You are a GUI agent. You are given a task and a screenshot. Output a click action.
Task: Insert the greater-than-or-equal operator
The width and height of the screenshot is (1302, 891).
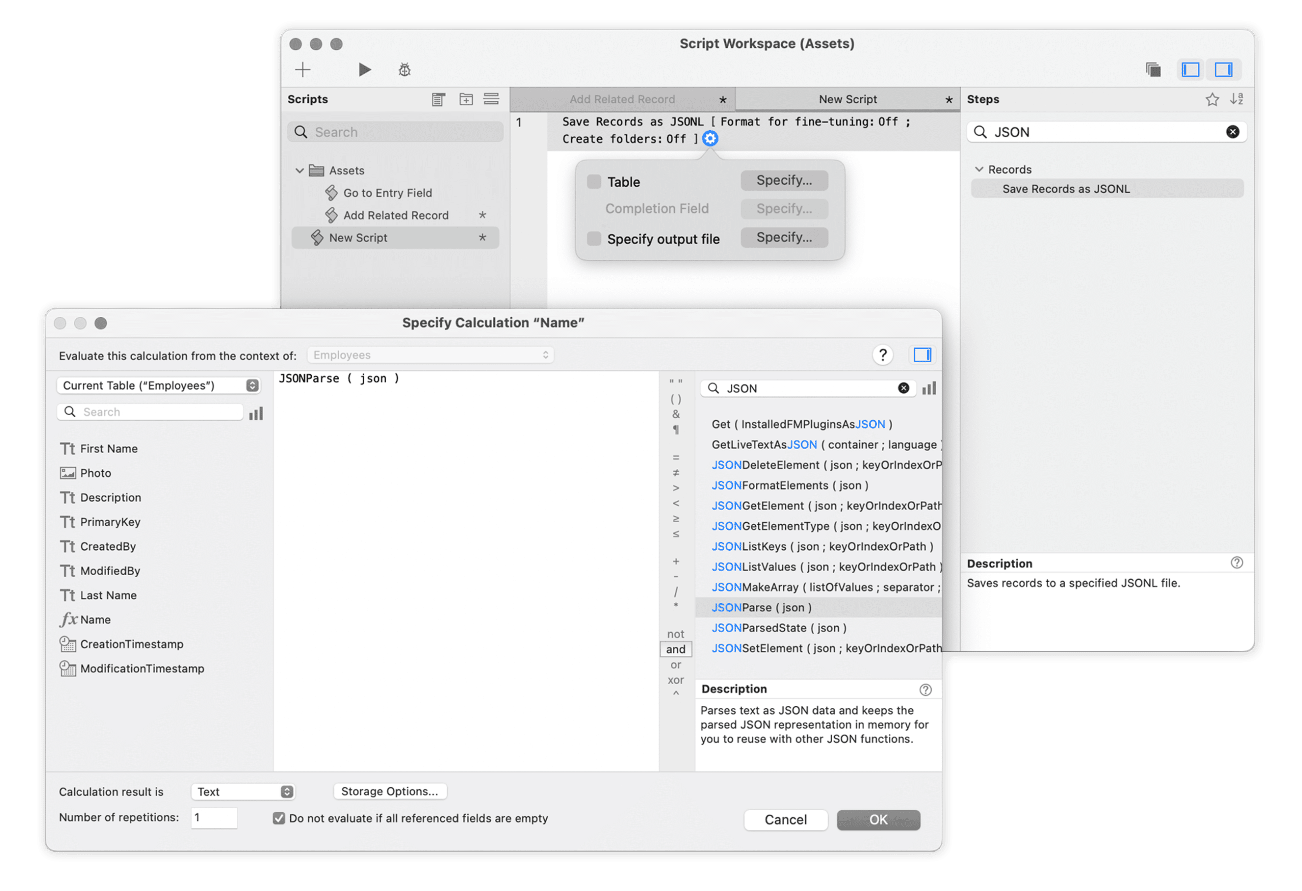pos(675,518)
